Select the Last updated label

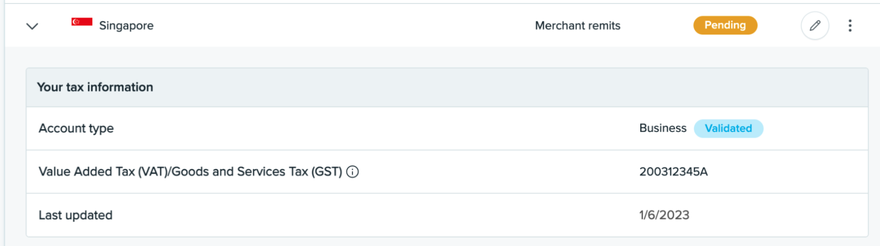pos(75,216)
